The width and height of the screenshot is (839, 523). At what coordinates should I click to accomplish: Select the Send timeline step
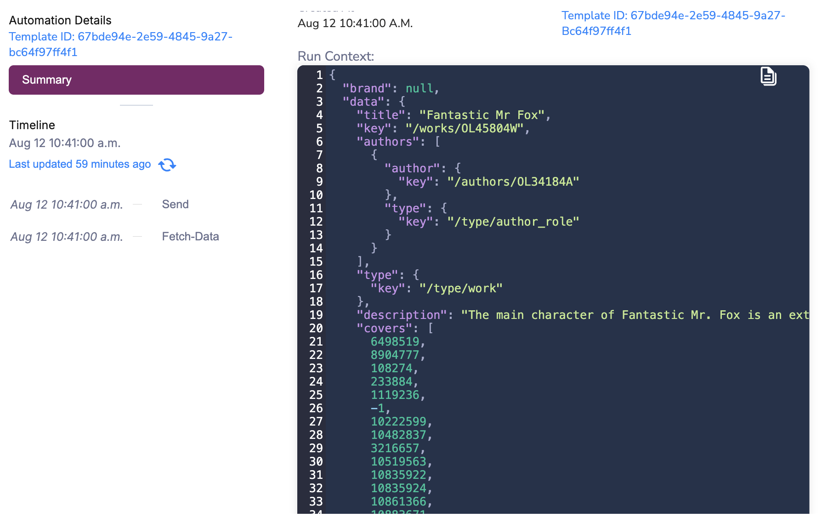coord(175,204)
